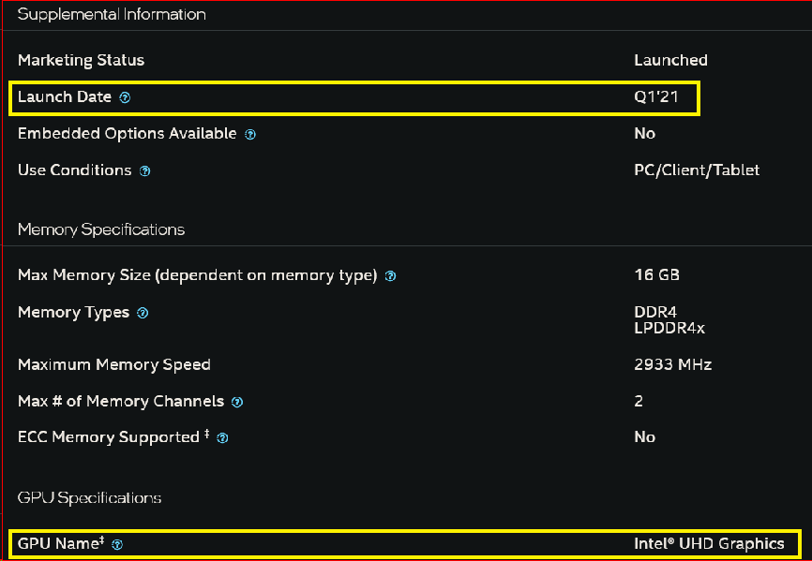Screen dimensions: 812x561
Task: Click the LPDDR4x memory type text
Action: (669, 328)
